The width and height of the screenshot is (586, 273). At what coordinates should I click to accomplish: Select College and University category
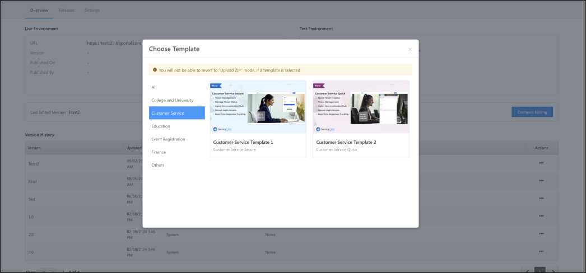177,100
